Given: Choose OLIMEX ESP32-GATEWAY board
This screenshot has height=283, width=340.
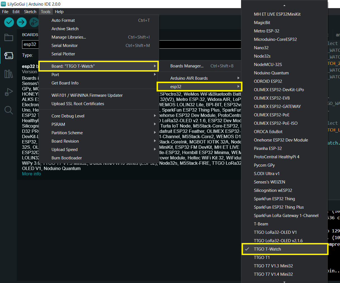Looking at the screenshot, I should [x=284, y=106].
